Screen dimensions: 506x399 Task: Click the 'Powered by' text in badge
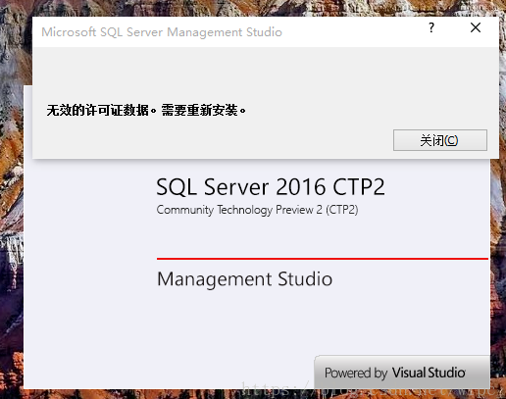(356, 374)
